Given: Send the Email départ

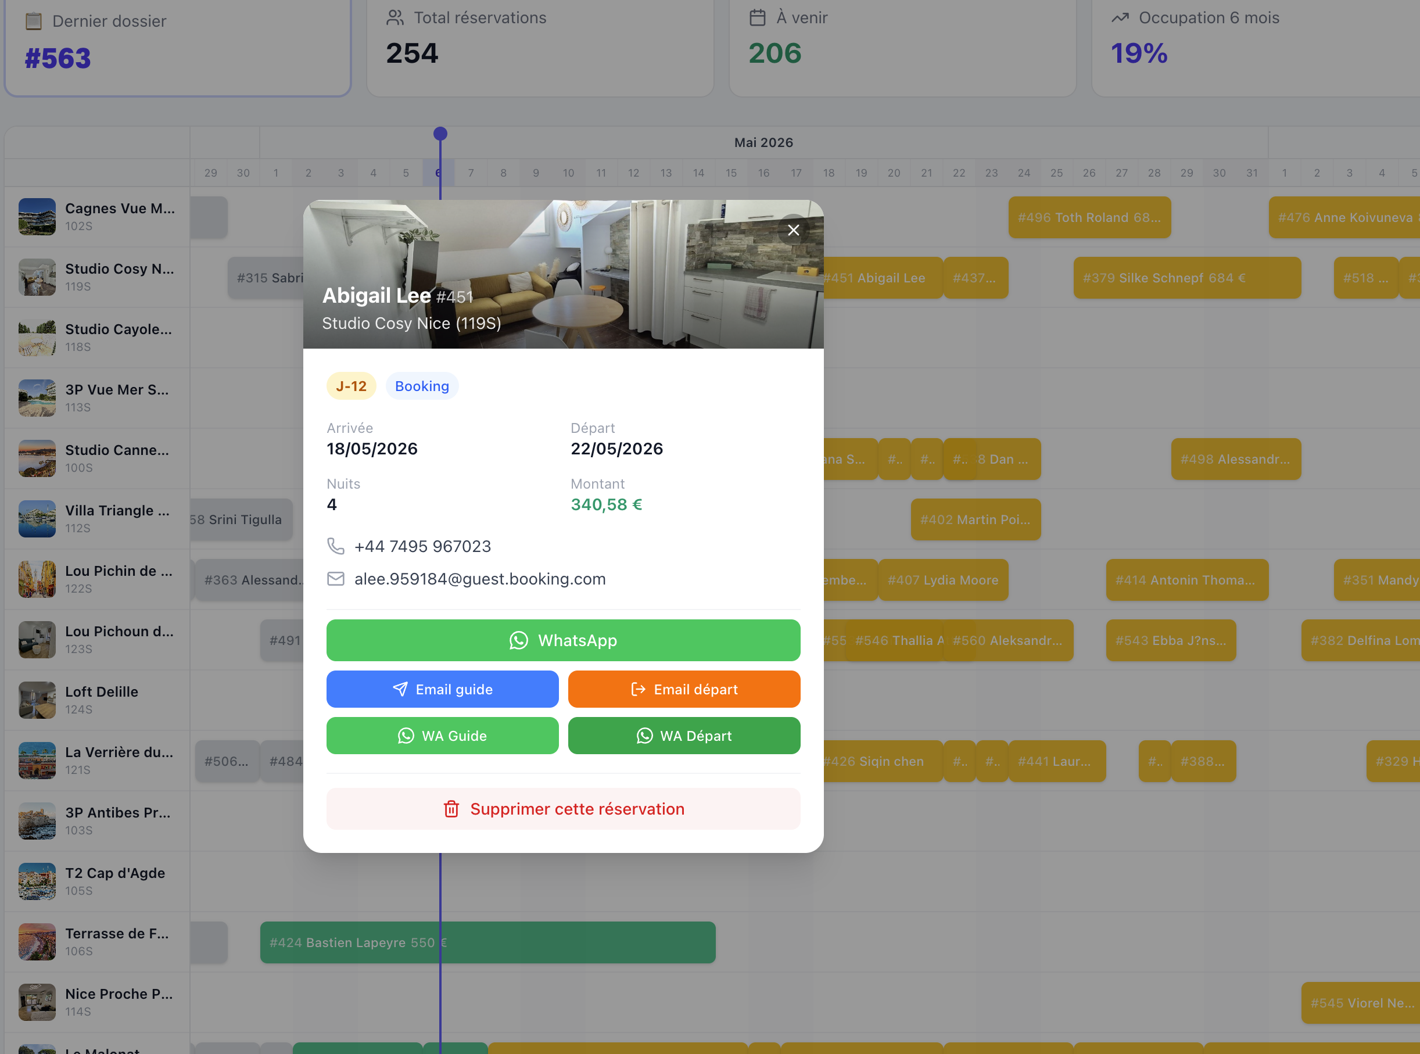Looking at the screenshot, I should point(684,689).
